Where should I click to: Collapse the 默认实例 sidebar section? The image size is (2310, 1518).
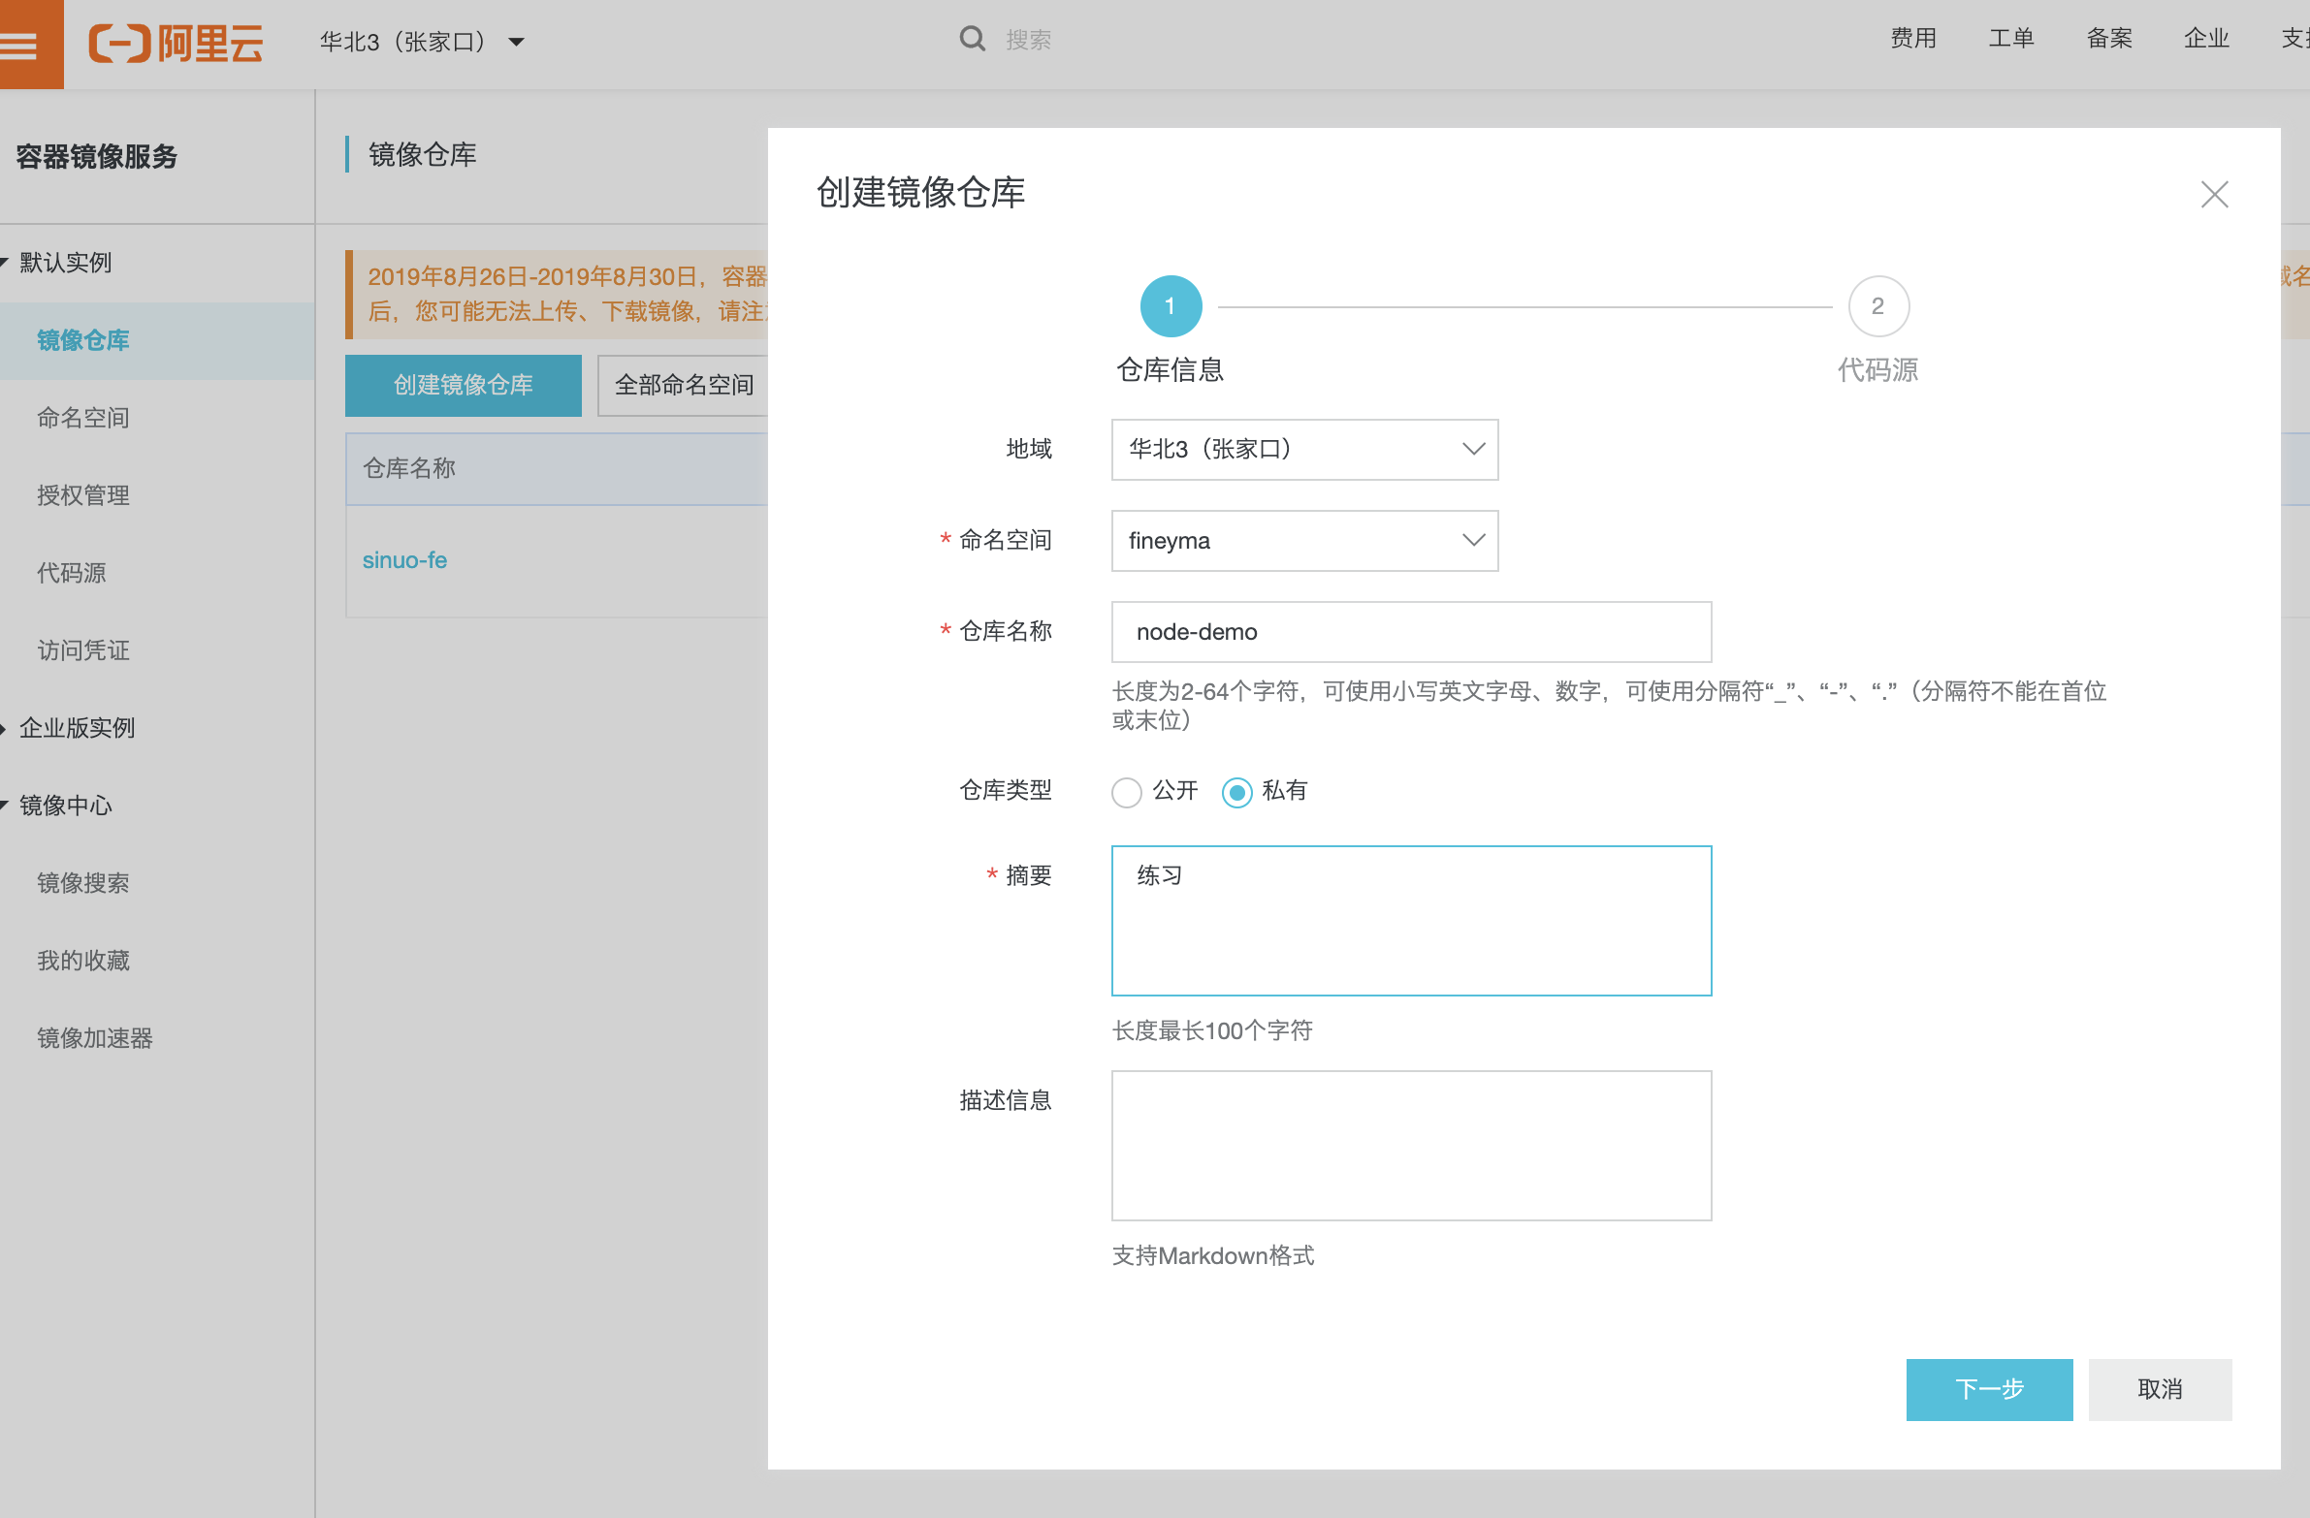[64, 262]
